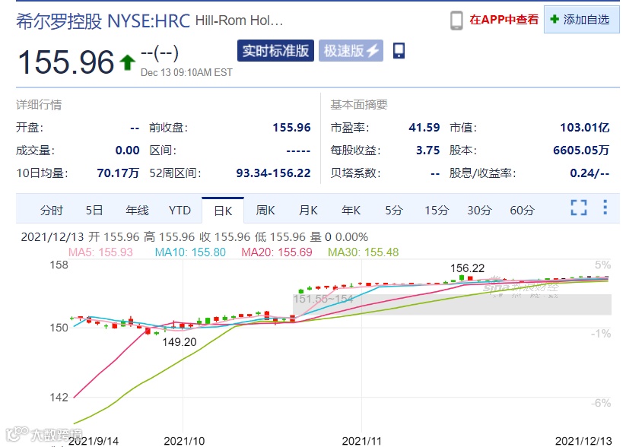Click the green up arrow beside the price
Image resolution: width=626 pixels, height=447 pixels.
click(127, 62)
